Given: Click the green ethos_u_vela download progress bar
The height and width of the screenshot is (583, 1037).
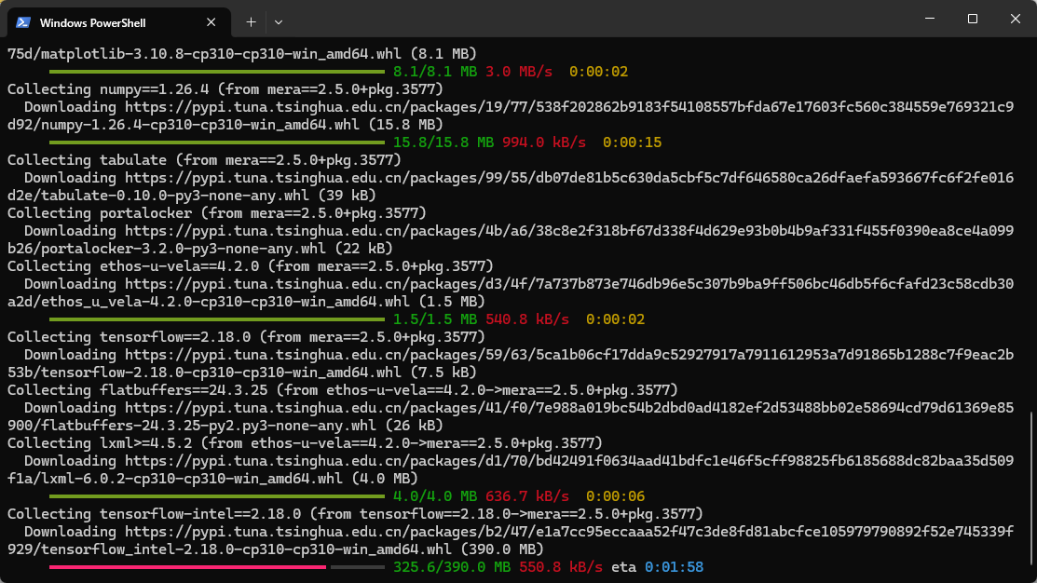Looking at the screenshot, I should [217, 319].
